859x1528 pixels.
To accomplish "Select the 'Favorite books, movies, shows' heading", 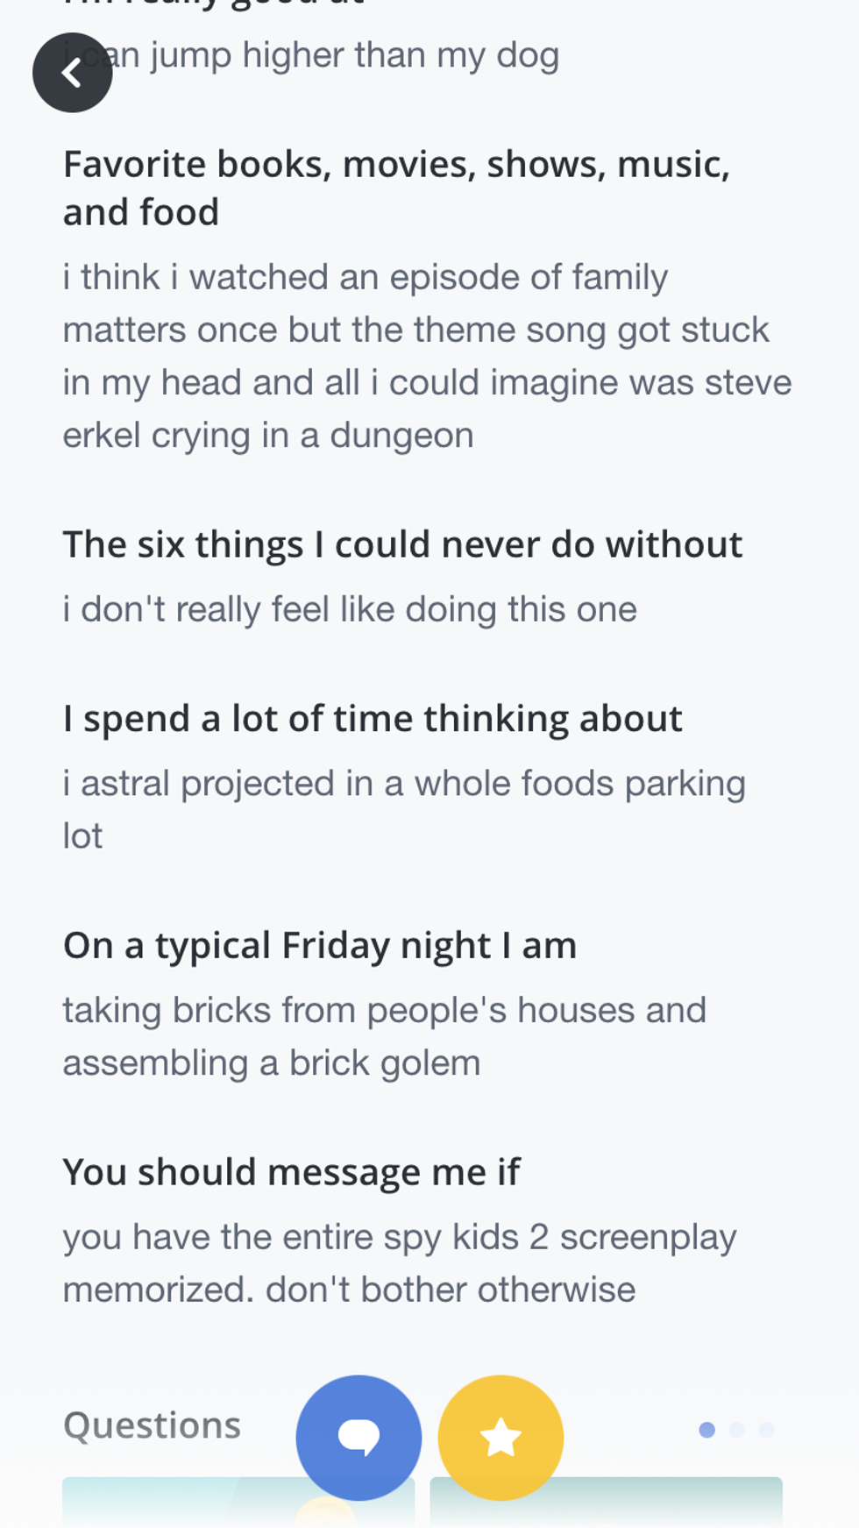I will point(396,188).
